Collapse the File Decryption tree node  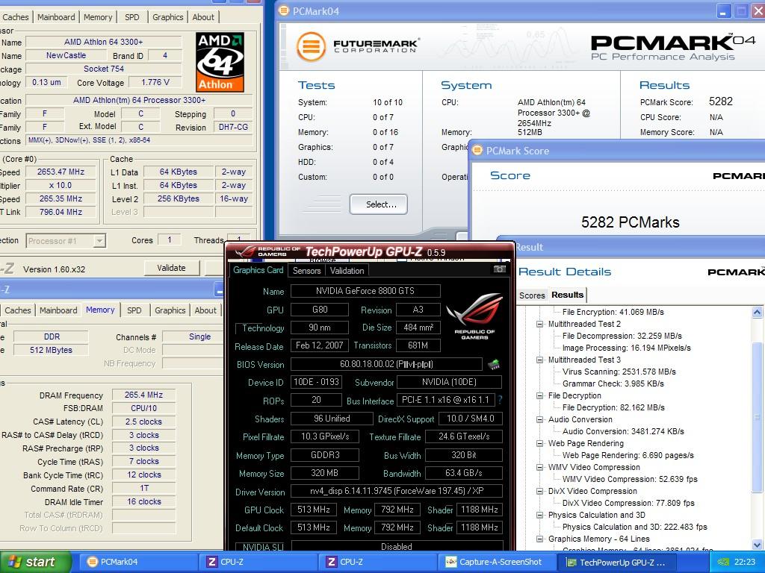(539, 395)
